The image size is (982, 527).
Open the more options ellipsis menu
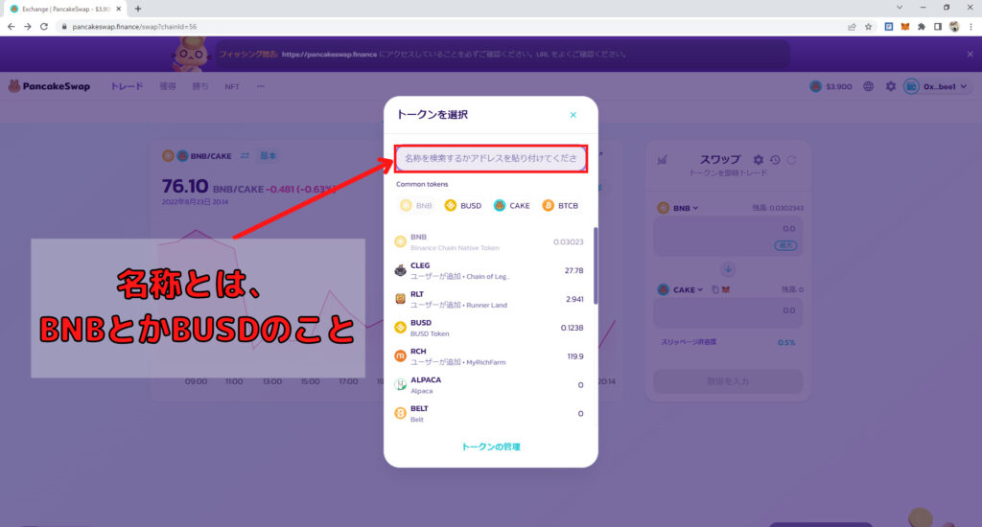[x=261, y=86]
